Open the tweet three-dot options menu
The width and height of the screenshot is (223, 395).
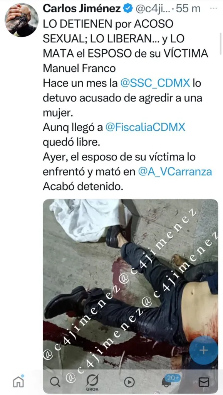(x=213, y=8)
